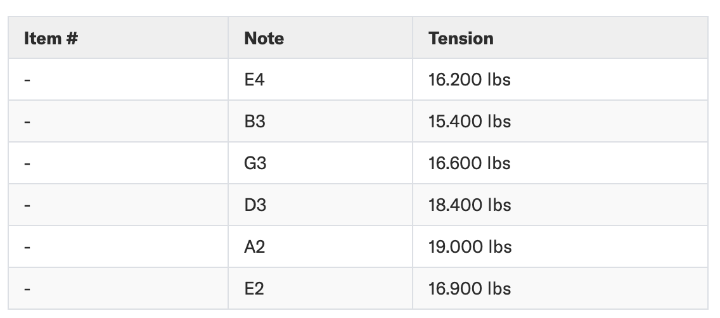This screenshot has height=318, width=720.
Task: Select the G3 note cell
Action: click(x=255, y=163)
